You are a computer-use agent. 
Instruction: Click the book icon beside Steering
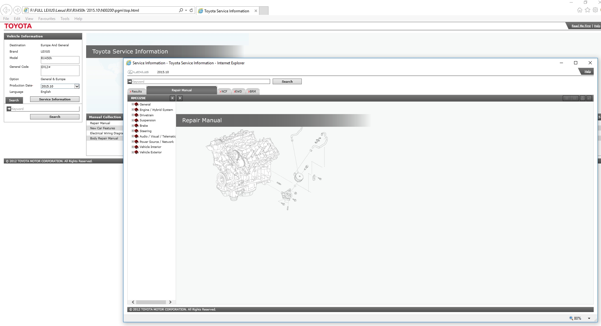(x=136, y=131)
